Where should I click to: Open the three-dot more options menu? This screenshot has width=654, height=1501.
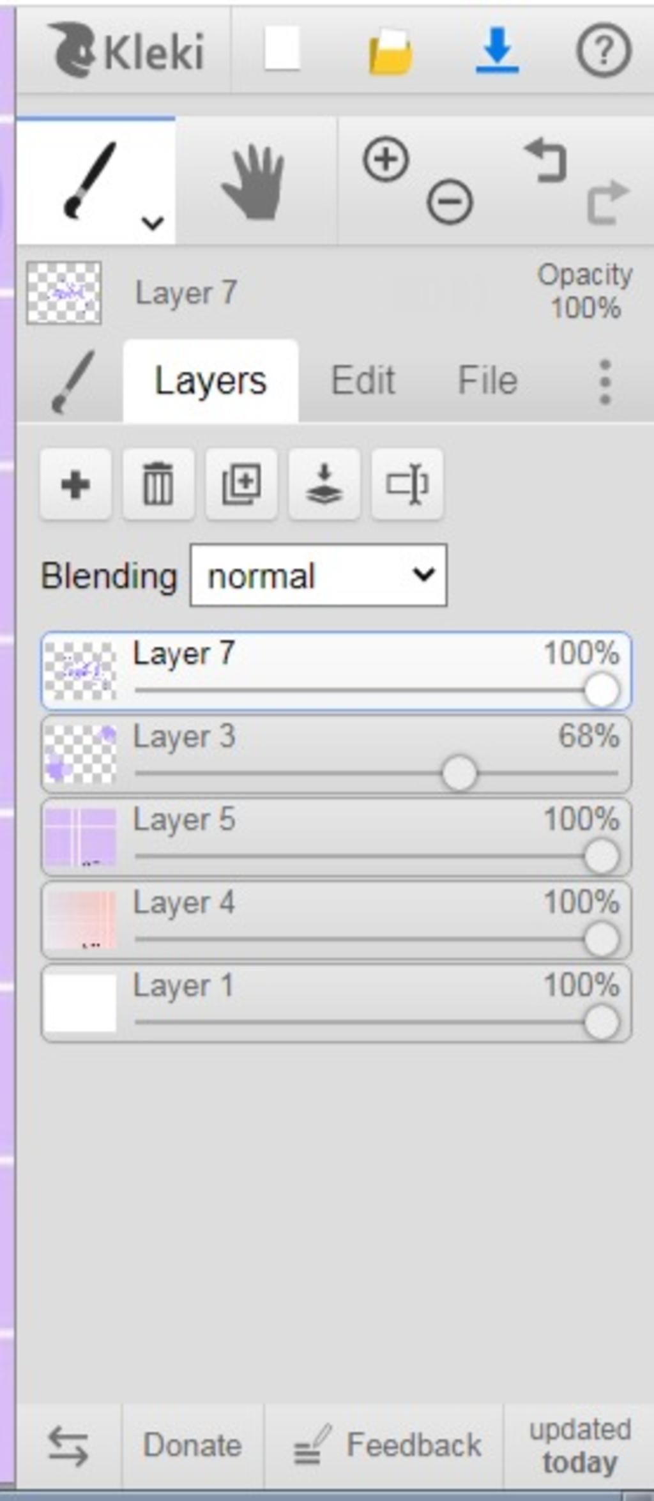click(605, 381)
